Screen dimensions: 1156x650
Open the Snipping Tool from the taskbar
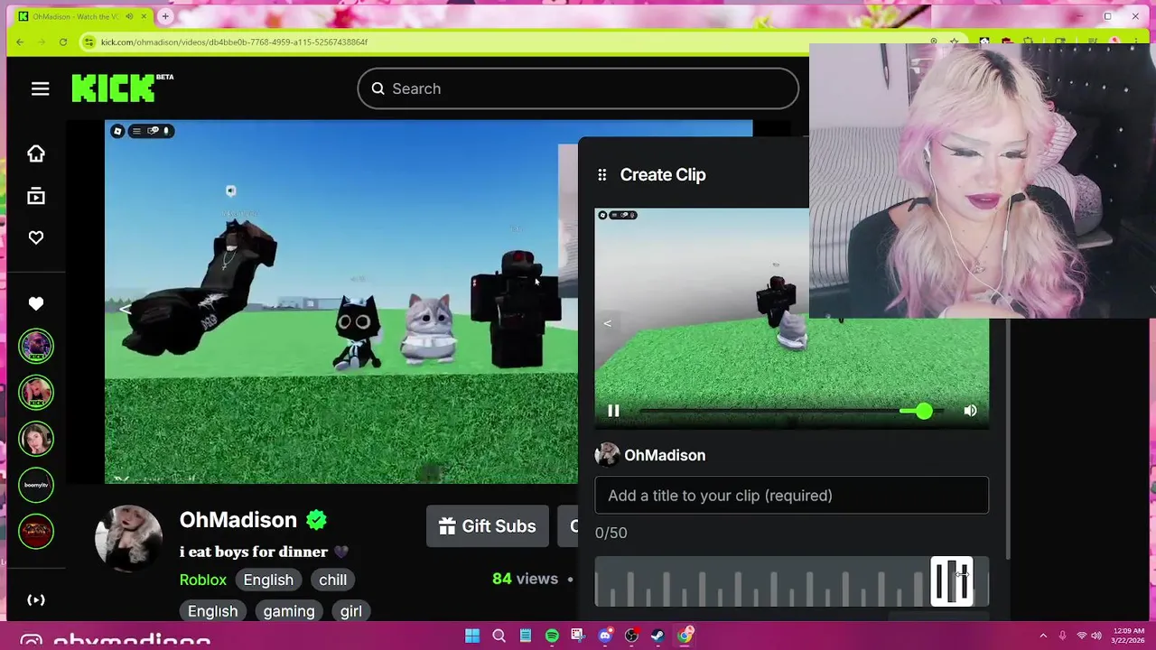click(578, 636)
